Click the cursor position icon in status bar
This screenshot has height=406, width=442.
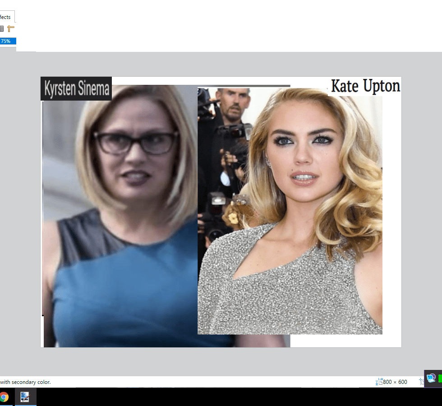click(422, 382)
